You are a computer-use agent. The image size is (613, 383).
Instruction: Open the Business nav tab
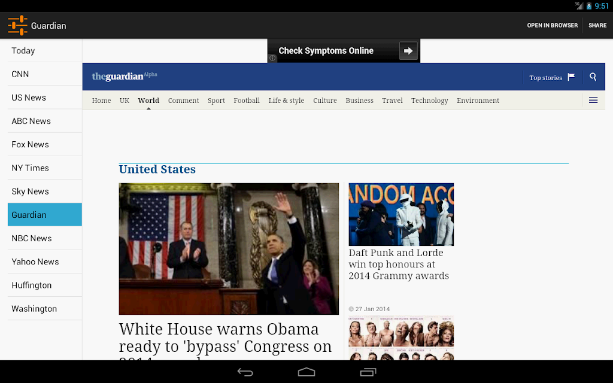pyautogui.click(x=359, y=101)
